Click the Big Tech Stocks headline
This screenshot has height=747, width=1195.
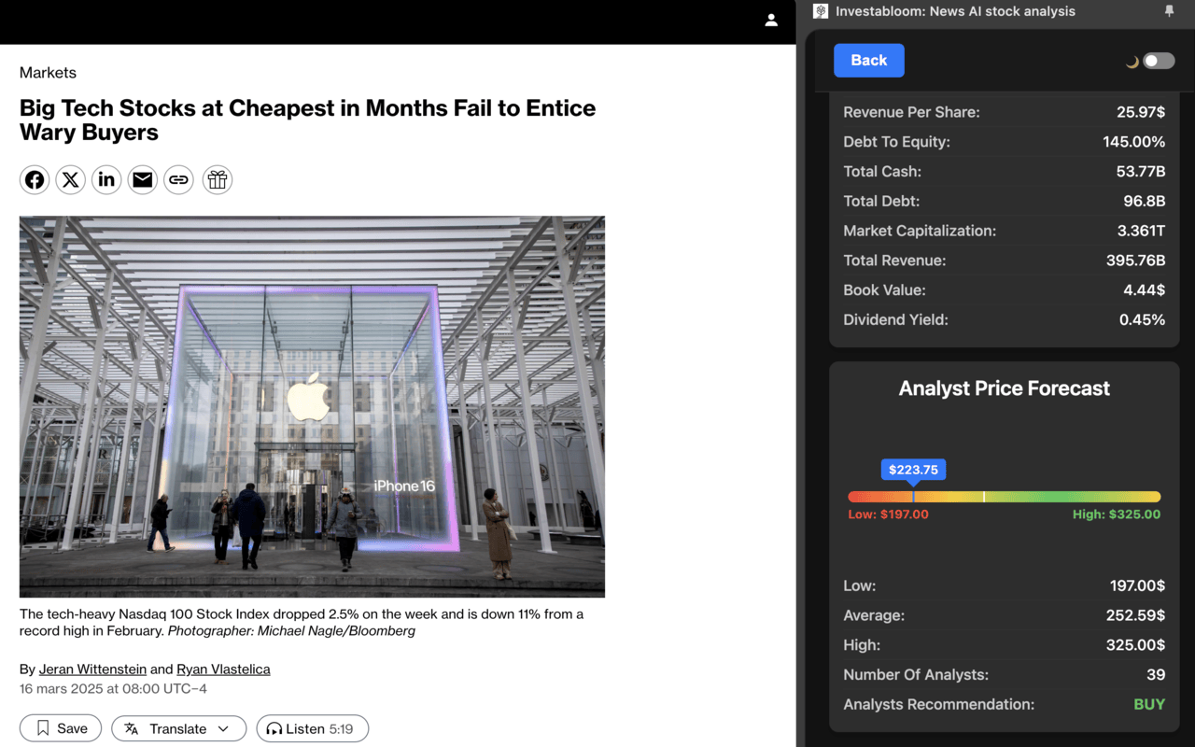click(x=307, y=120)
